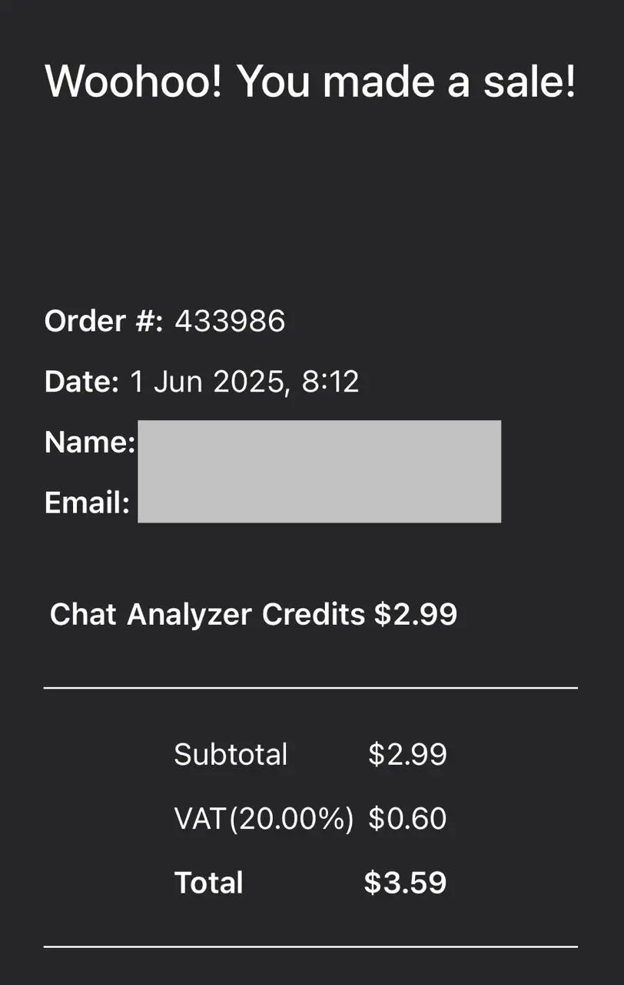624x985 pixels.
Task: Click the date value 1 Jun 2025, 8:12
Action: click(244, 382)
